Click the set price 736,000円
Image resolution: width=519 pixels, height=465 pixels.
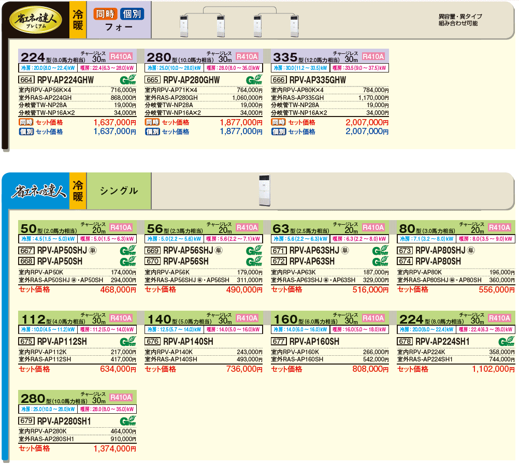point(244,369)
